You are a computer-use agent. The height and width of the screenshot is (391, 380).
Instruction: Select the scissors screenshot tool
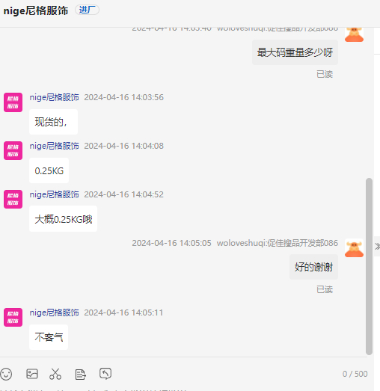point(55,374)
